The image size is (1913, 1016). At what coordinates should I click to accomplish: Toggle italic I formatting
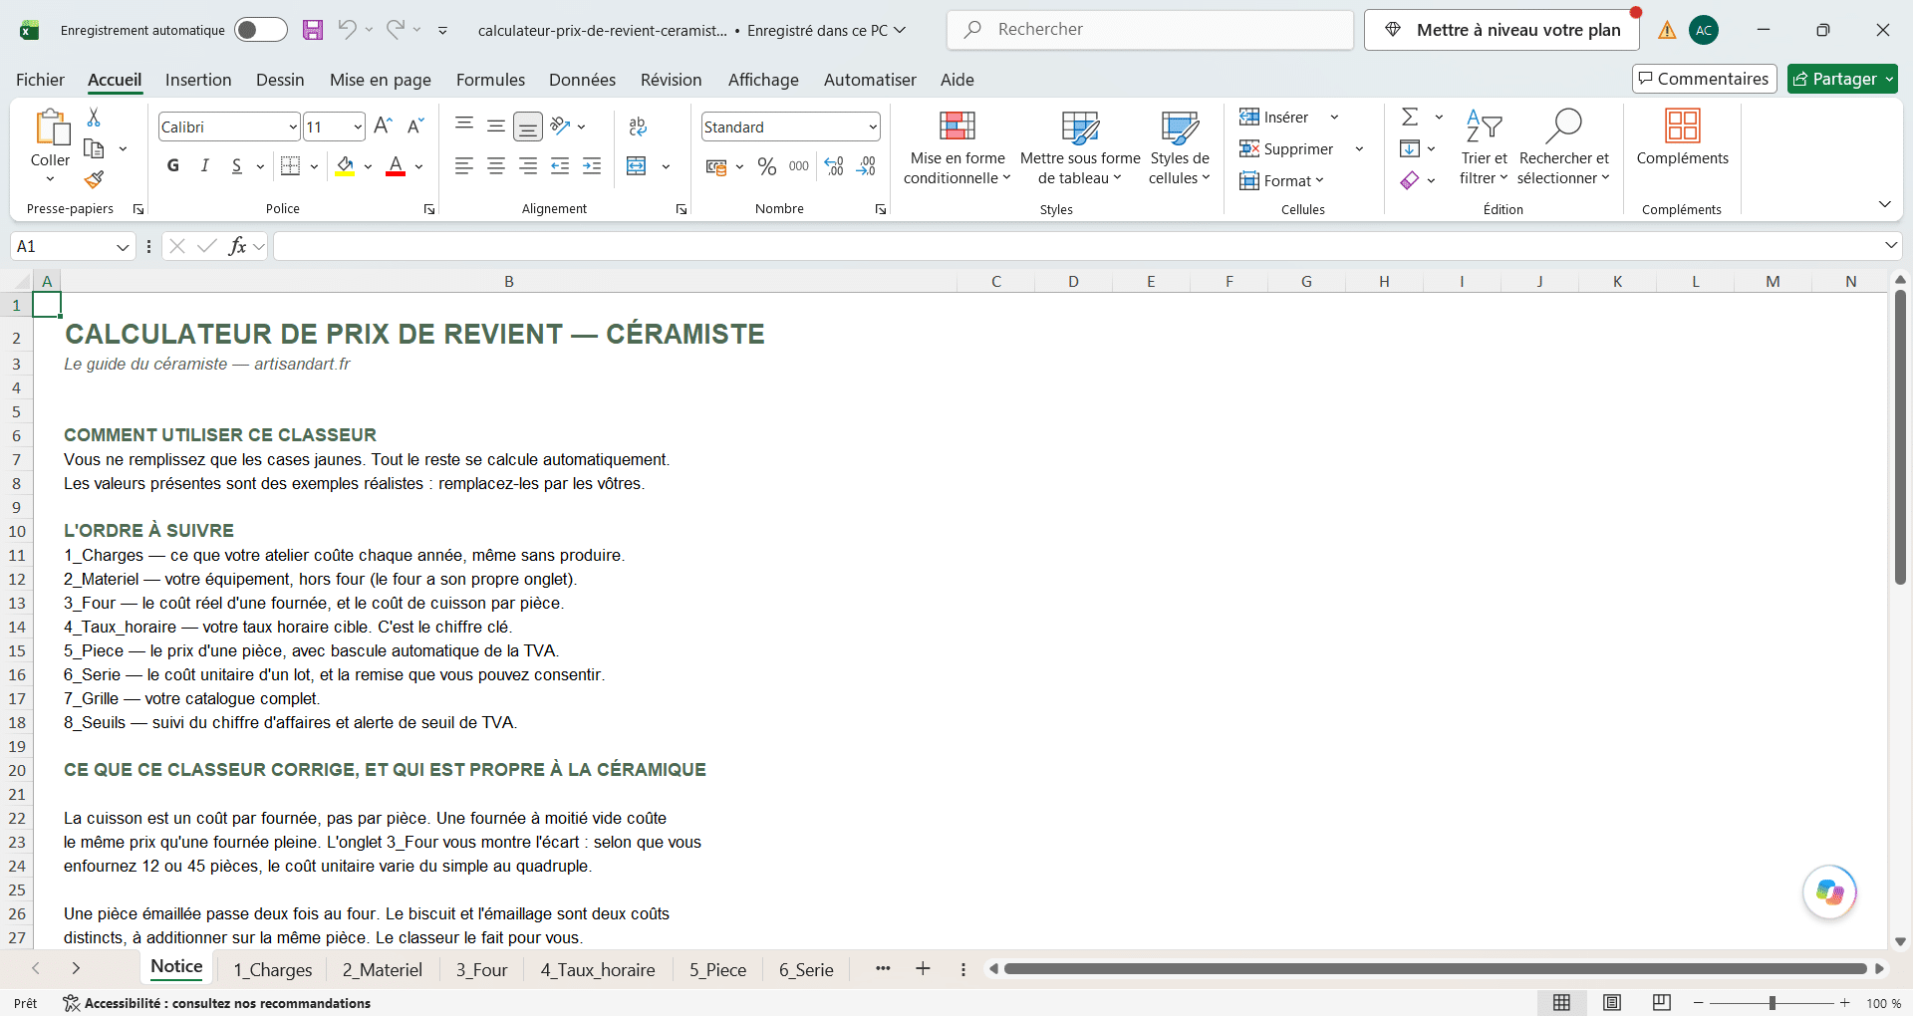pos(205,166)
